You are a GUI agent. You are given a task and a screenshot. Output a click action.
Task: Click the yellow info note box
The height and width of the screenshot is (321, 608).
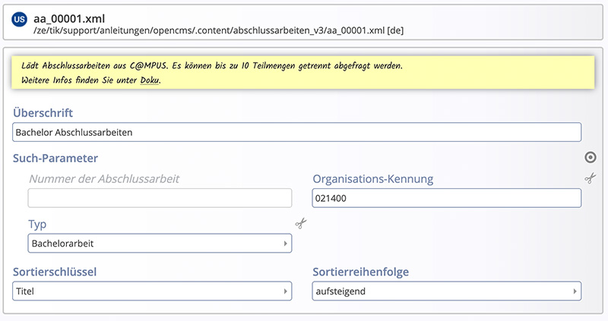click(x=302, y=72)
